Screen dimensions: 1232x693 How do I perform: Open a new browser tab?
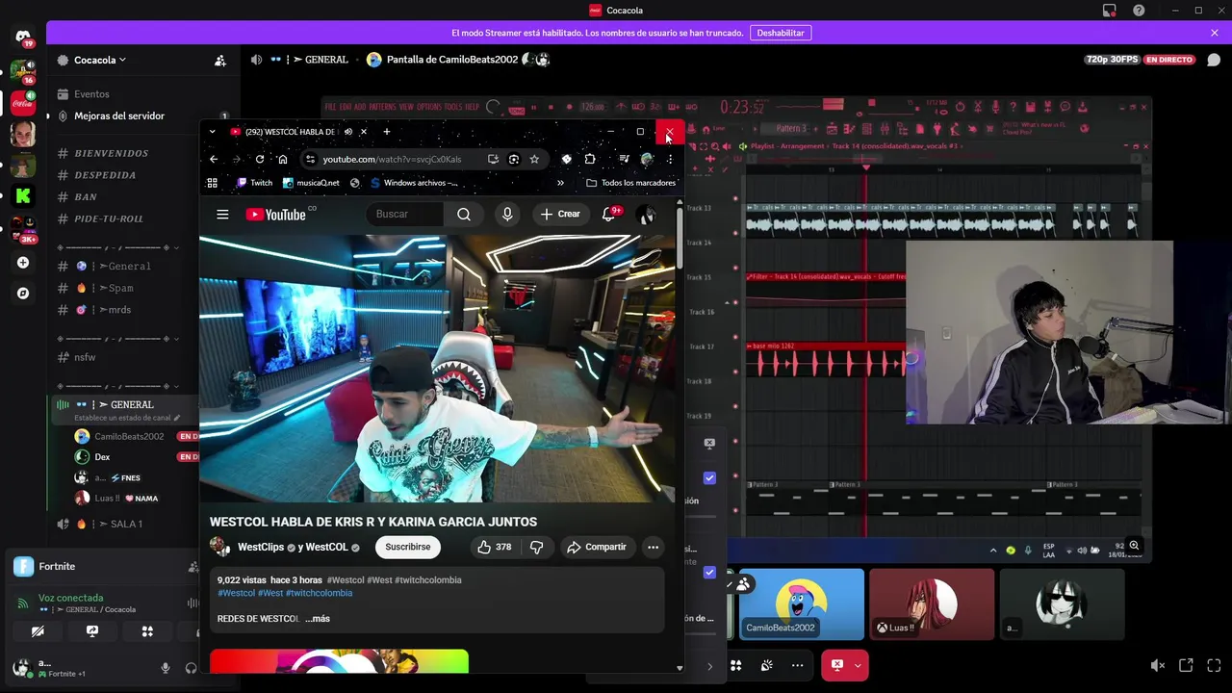click(x=387, y=132)
